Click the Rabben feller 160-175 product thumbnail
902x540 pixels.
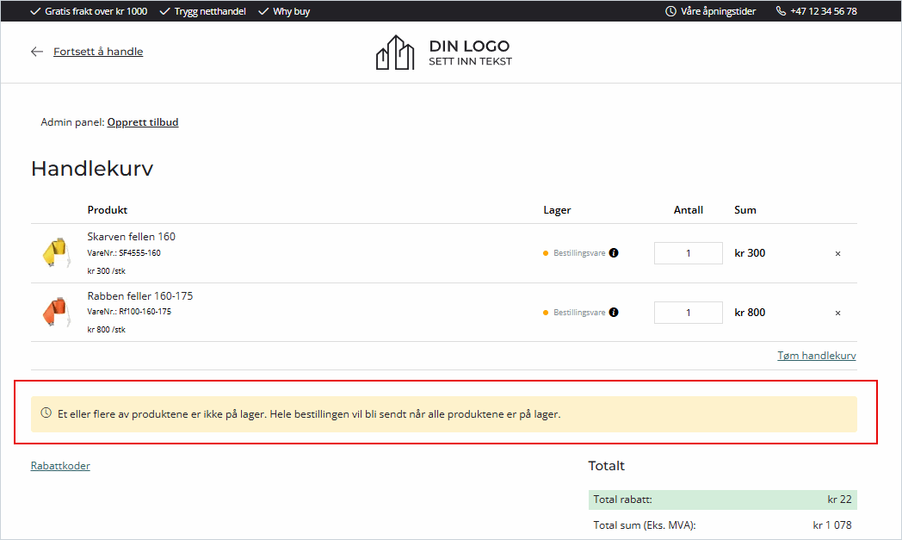55,312
